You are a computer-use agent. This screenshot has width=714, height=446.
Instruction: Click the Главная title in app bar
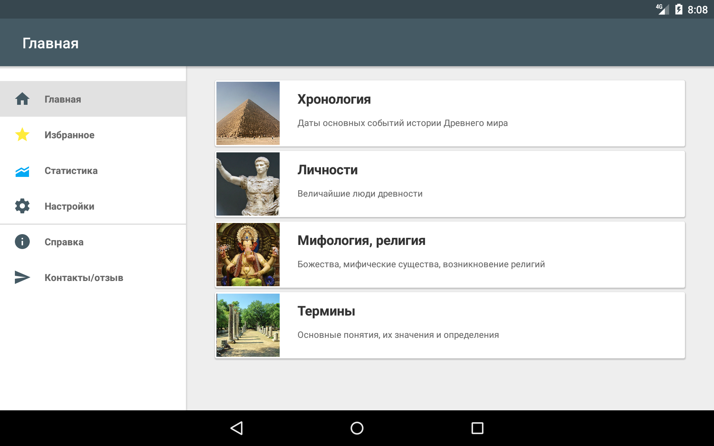tap(51, 43)
